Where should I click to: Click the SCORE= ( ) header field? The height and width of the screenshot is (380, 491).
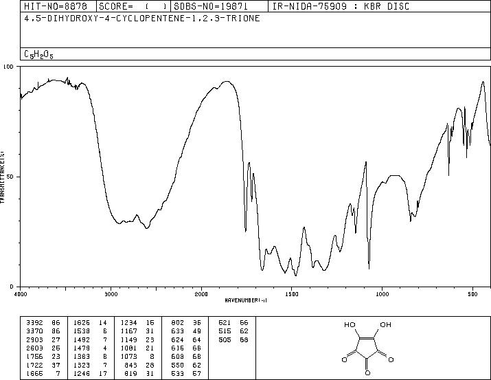pyautogui.click(x=133, y=6)
